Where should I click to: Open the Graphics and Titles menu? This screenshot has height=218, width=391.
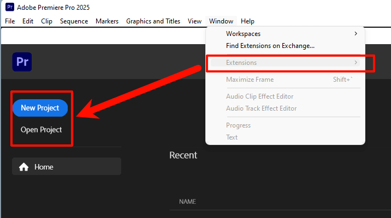pyautogui.click(x=153, y=21)
